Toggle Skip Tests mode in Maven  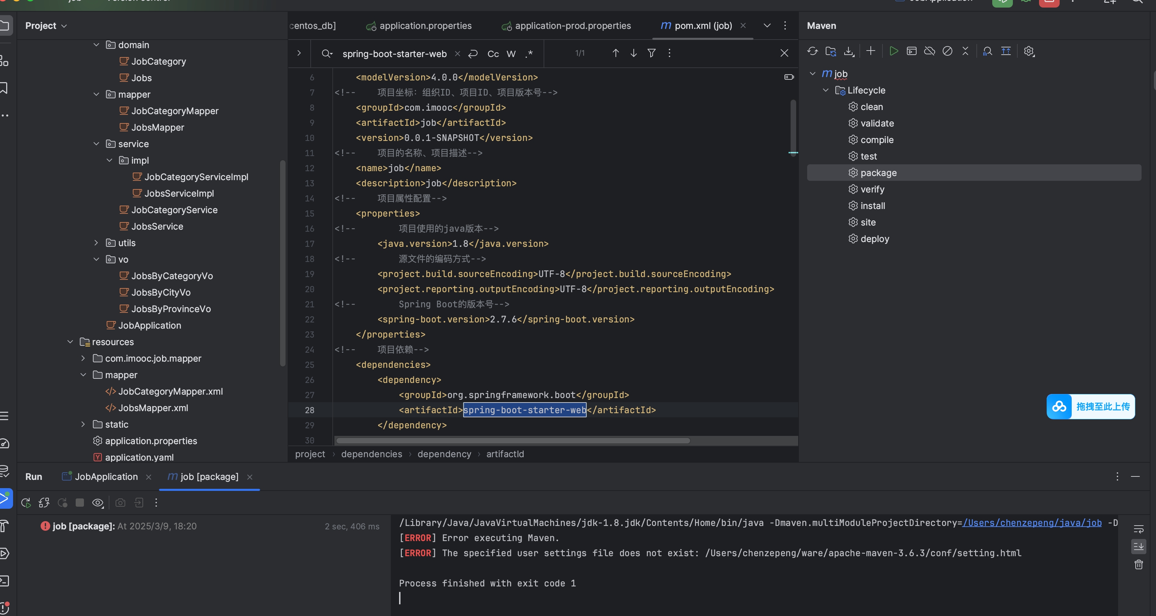(x=947, y=51)
